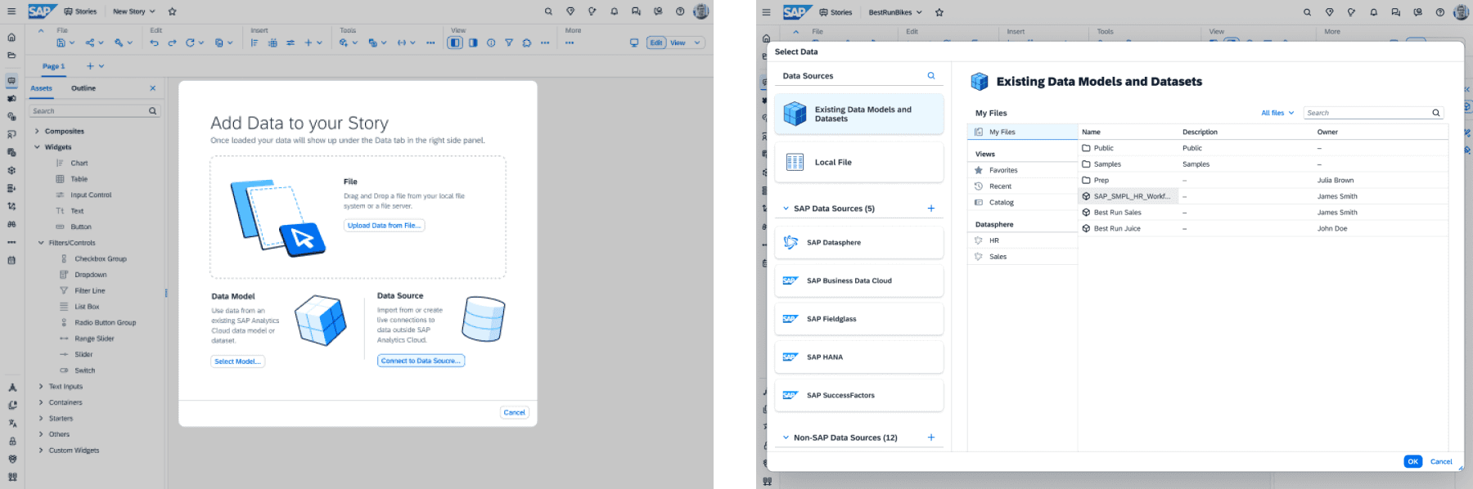The image size is (1473, 489).
Task: Select the Page 1 tab
Action: click(x=53, y=66)
